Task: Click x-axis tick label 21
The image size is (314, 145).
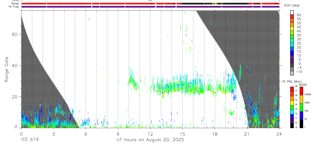Action: 247,134
